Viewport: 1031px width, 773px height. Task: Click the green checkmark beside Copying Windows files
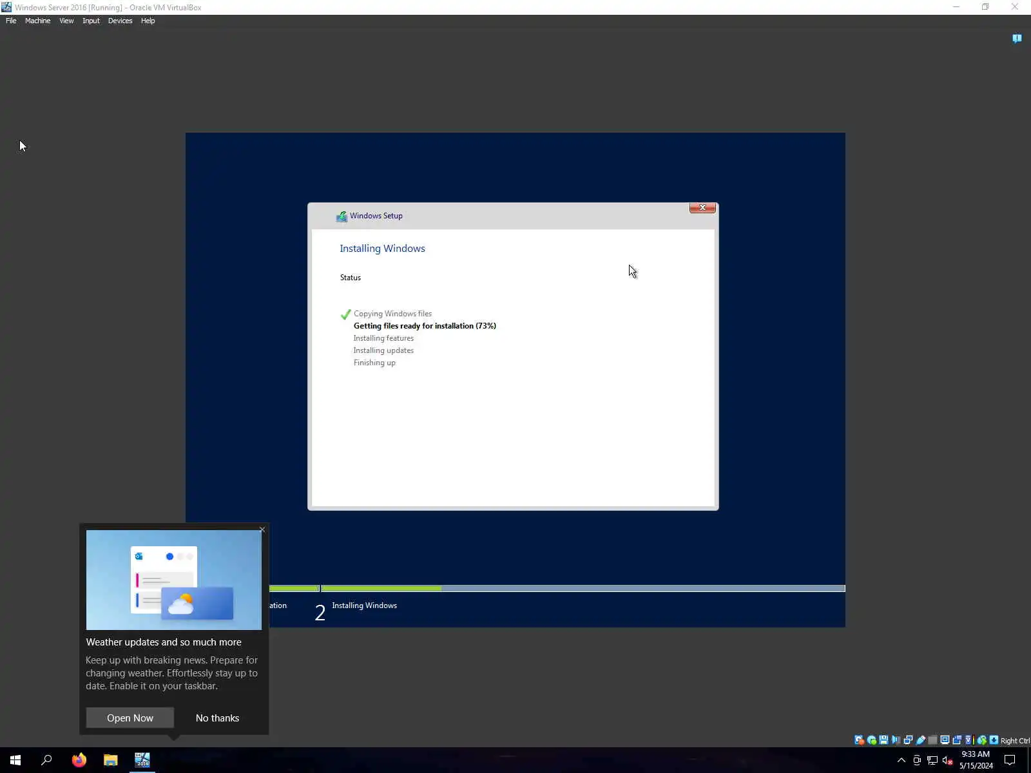click(345, 314)
